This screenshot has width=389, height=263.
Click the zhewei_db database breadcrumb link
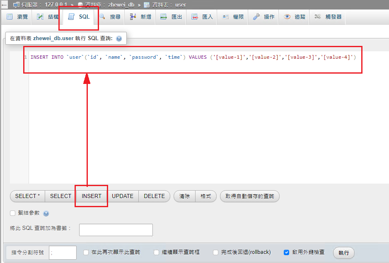121,5
